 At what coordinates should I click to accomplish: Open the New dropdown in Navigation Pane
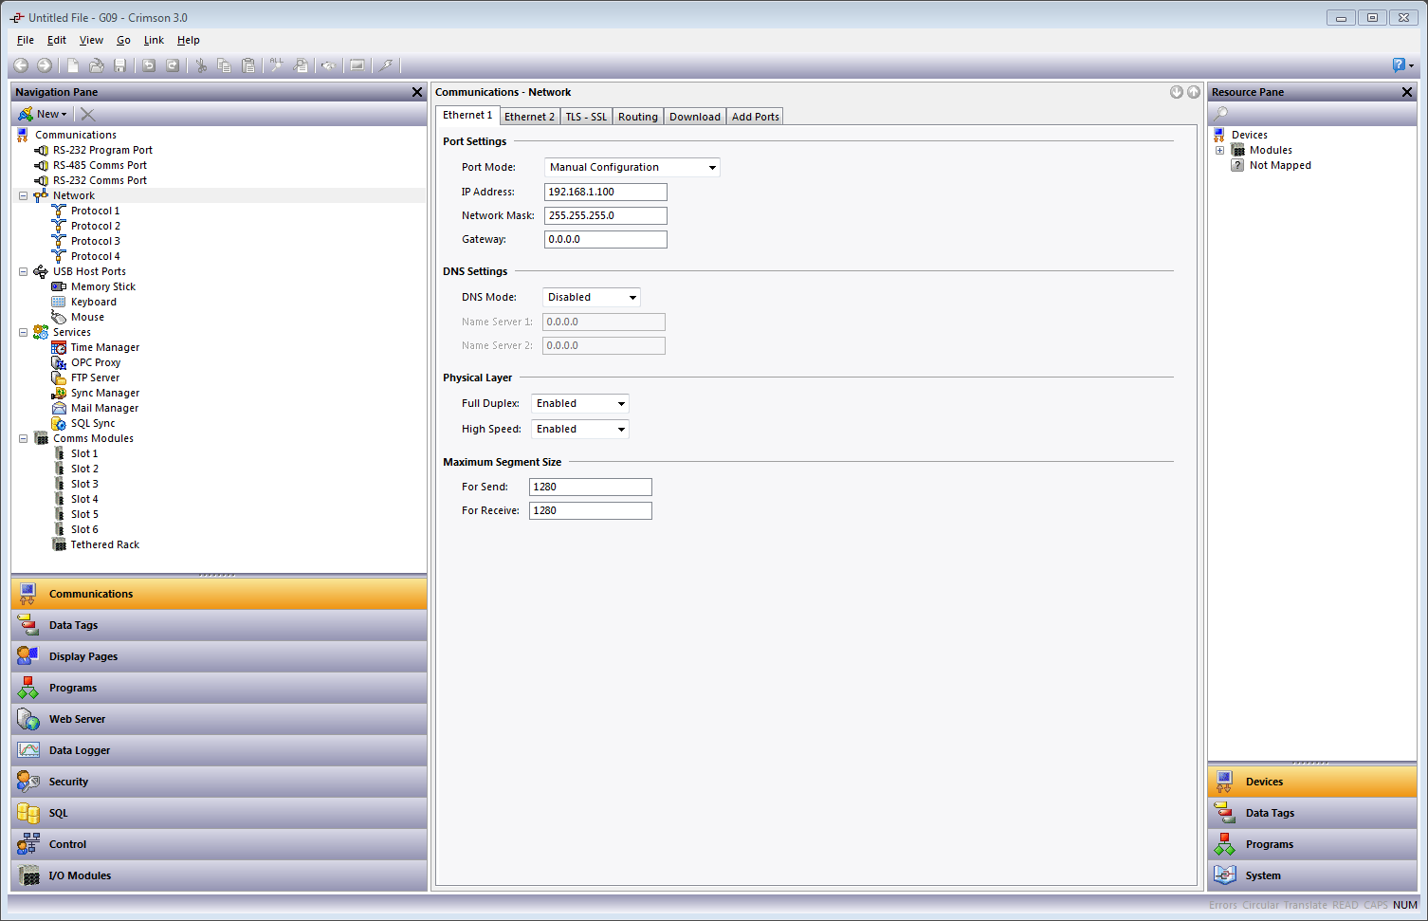(44, 114)
